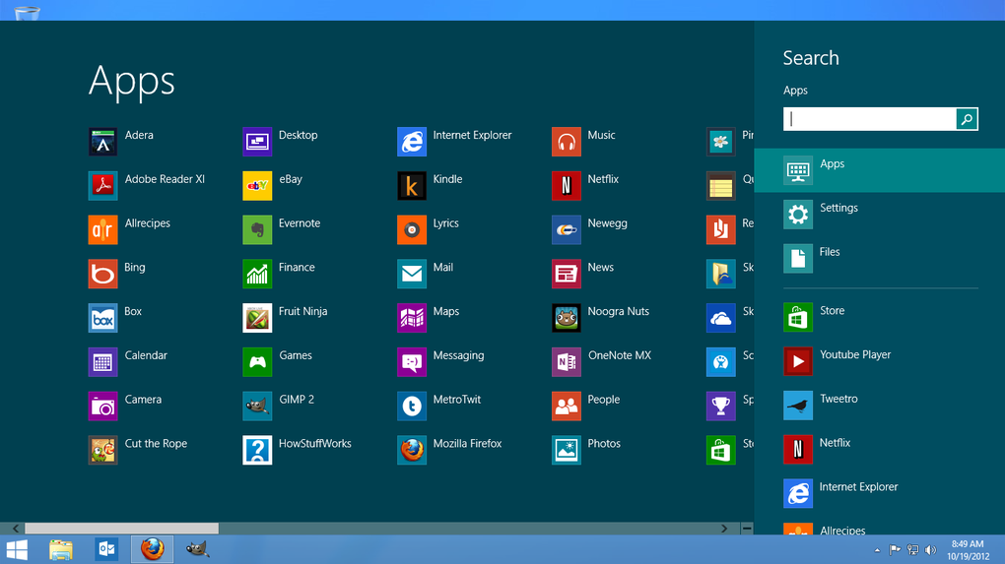Launch the Maps app
Viewport: 1005px width, 564px height.
pyautogui.click(x=412, y=318)
